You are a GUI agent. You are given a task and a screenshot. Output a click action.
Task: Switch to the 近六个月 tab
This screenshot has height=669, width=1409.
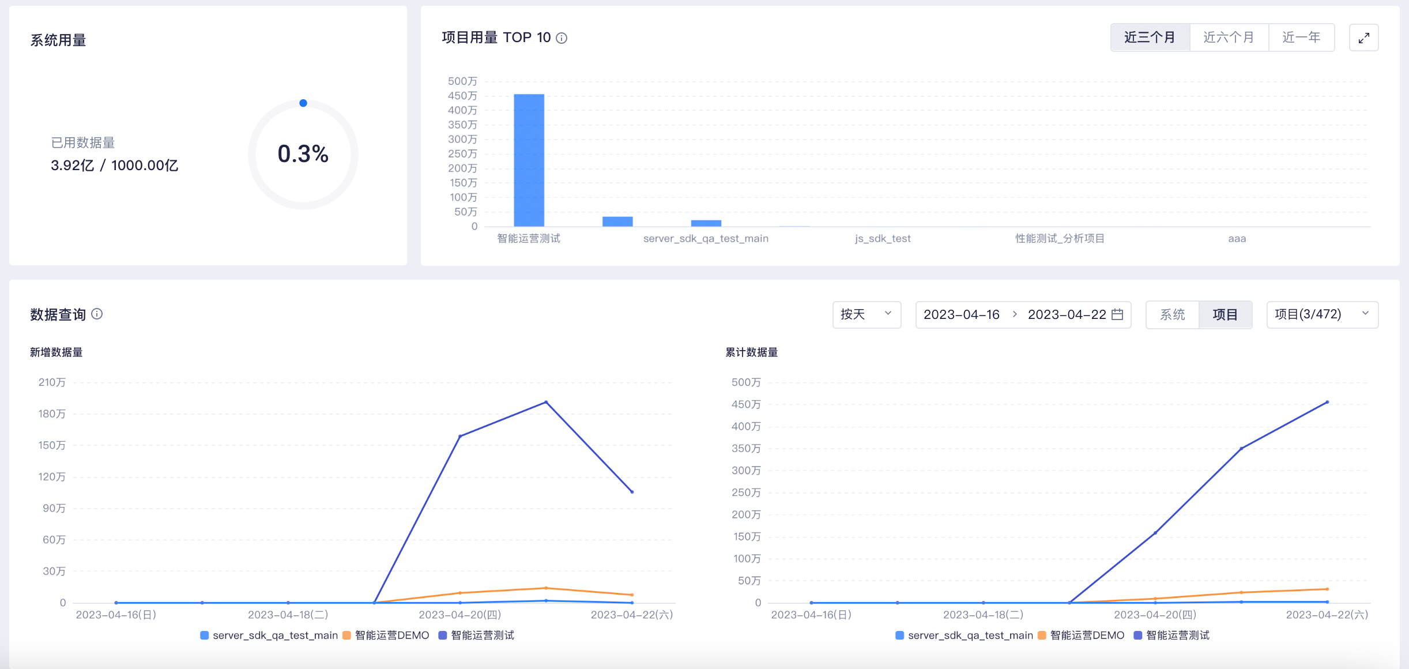[x=1229, y=37]
